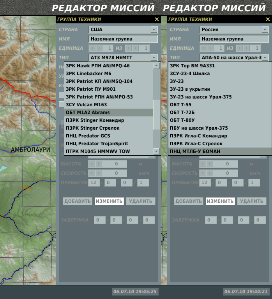Select ПЗРК Stinger Стрелок
Viewport: 272px width, 299px height.
[109, 128]
